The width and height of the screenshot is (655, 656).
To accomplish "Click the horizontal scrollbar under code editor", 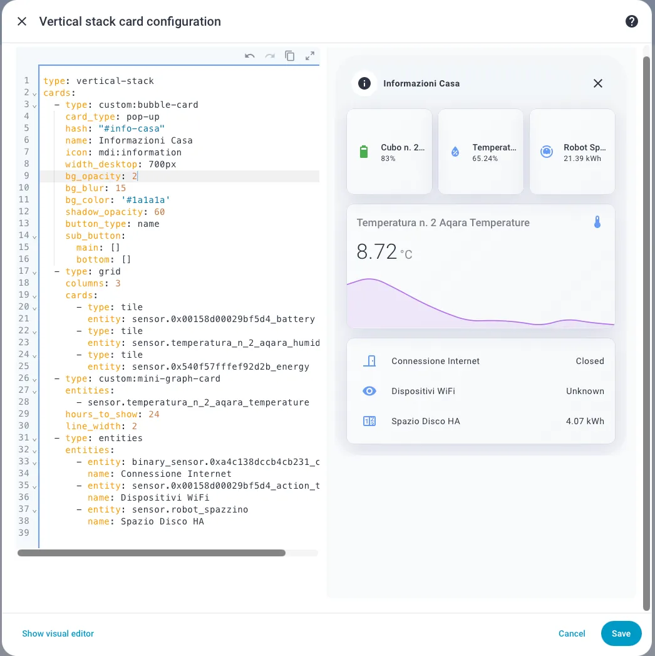I will [x=152, y=553].
